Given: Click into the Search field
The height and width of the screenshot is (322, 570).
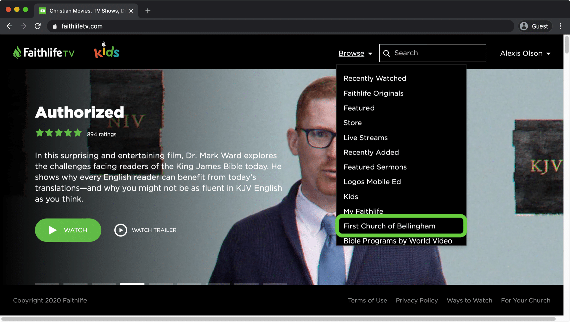Looking at the screenshot, I should 433,53.
